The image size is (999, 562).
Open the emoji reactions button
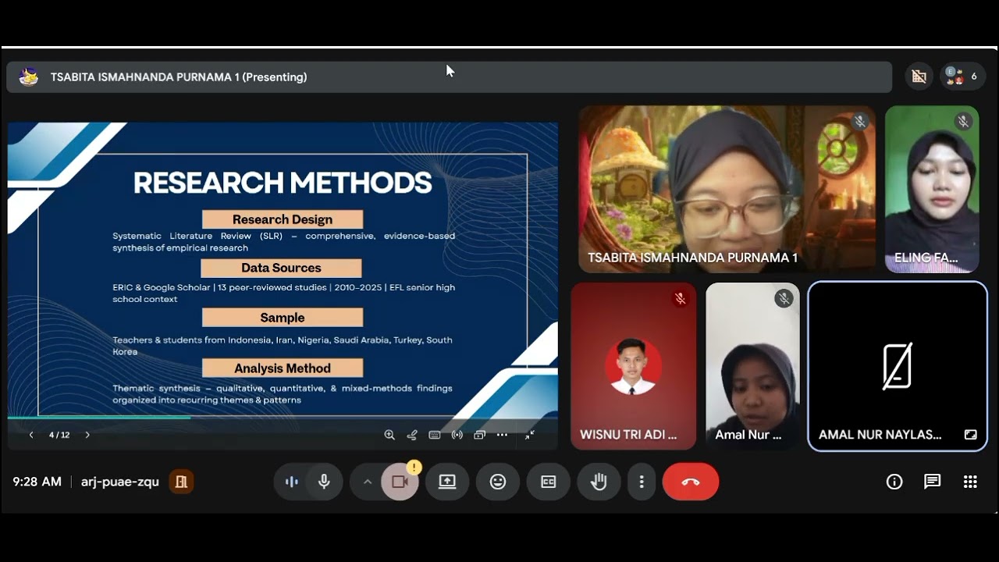click(x=498, y=482)
